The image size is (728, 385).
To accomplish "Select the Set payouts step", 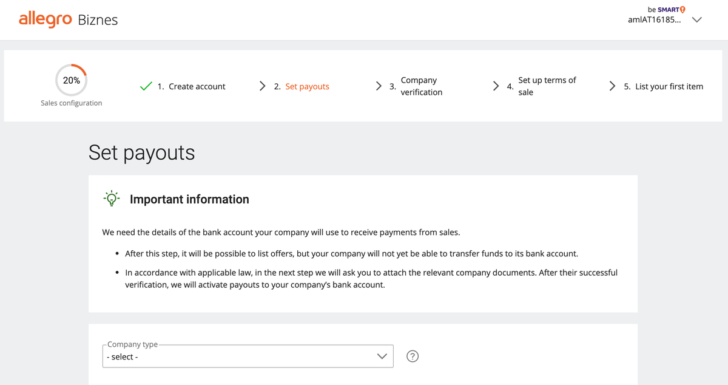I will point(307,86).
